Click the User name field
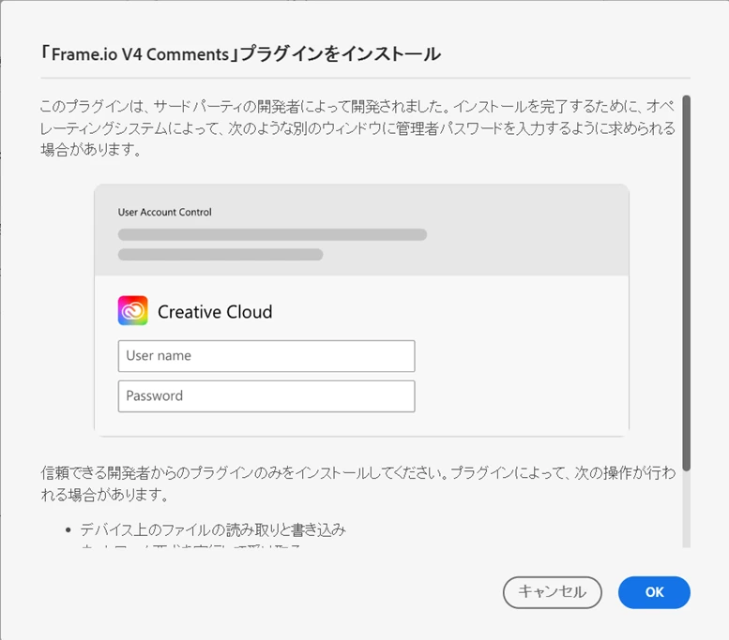The height and width of the screenshot is (640, 729). tap(266, 356)
